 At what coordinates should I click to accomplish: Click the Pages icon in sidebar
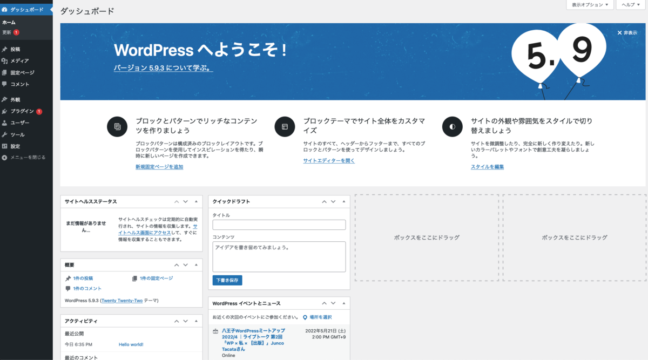pyautogui.click(x=5, y=72)
